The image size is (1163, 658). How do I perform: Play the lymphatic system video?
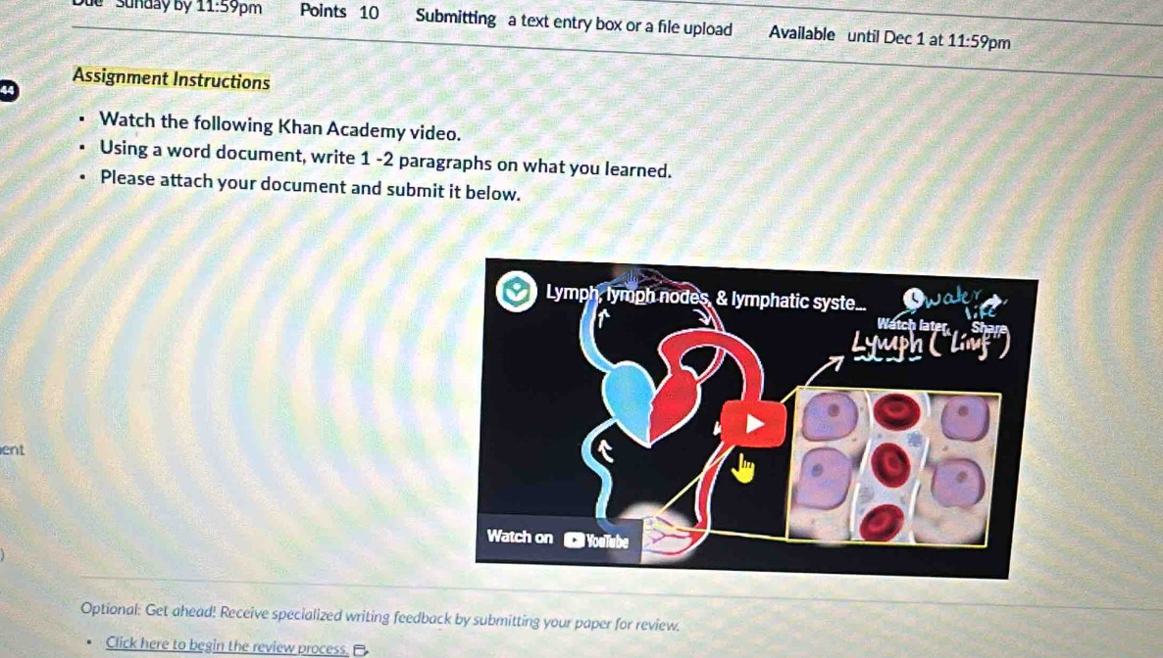[x=753, y=424]
